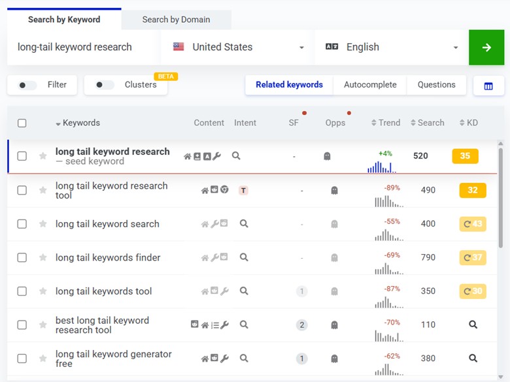510x382 pixels.
Task: Sort by Search volume column
Action: (x=428, y=123)
